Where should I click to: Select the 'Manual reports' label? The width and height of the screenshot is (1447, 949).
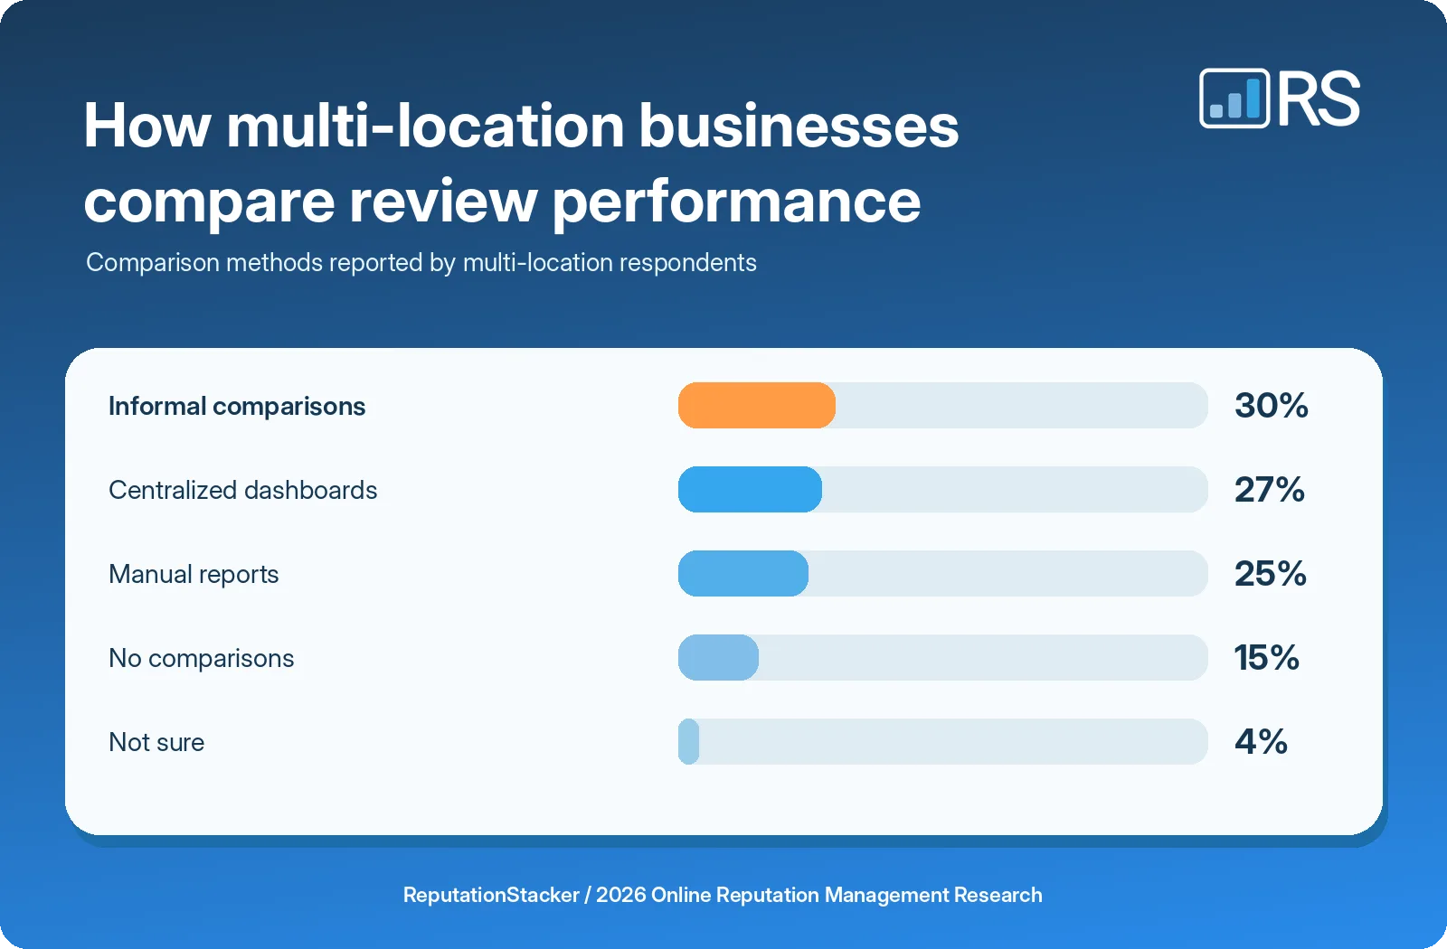pyautogui.click(x=194, y=575)
